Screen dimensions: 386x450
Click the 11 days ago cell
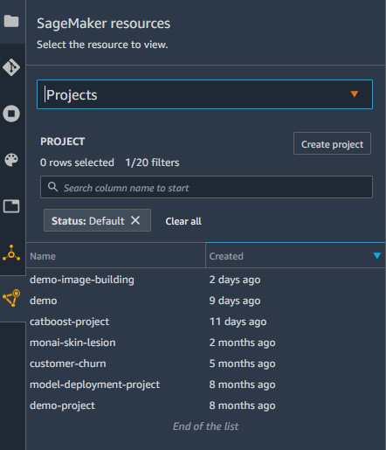click(x=238, y=322)
